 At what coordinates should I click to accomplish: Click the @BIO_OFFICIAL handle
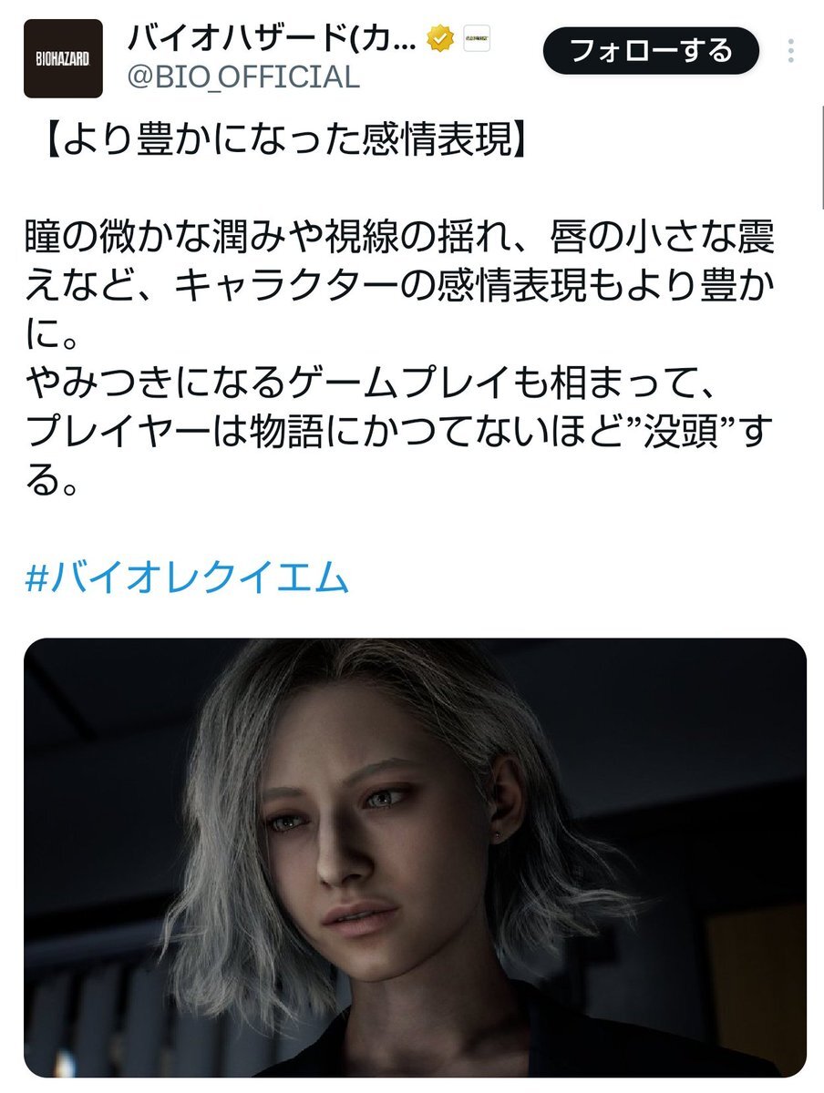click(241, 77)
